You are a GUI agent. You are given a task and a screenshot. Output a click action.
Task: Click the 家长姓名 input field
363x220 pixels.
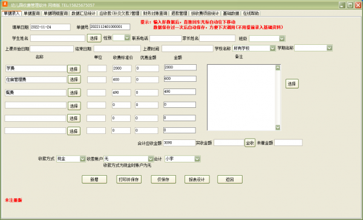(x=217, y=38)
